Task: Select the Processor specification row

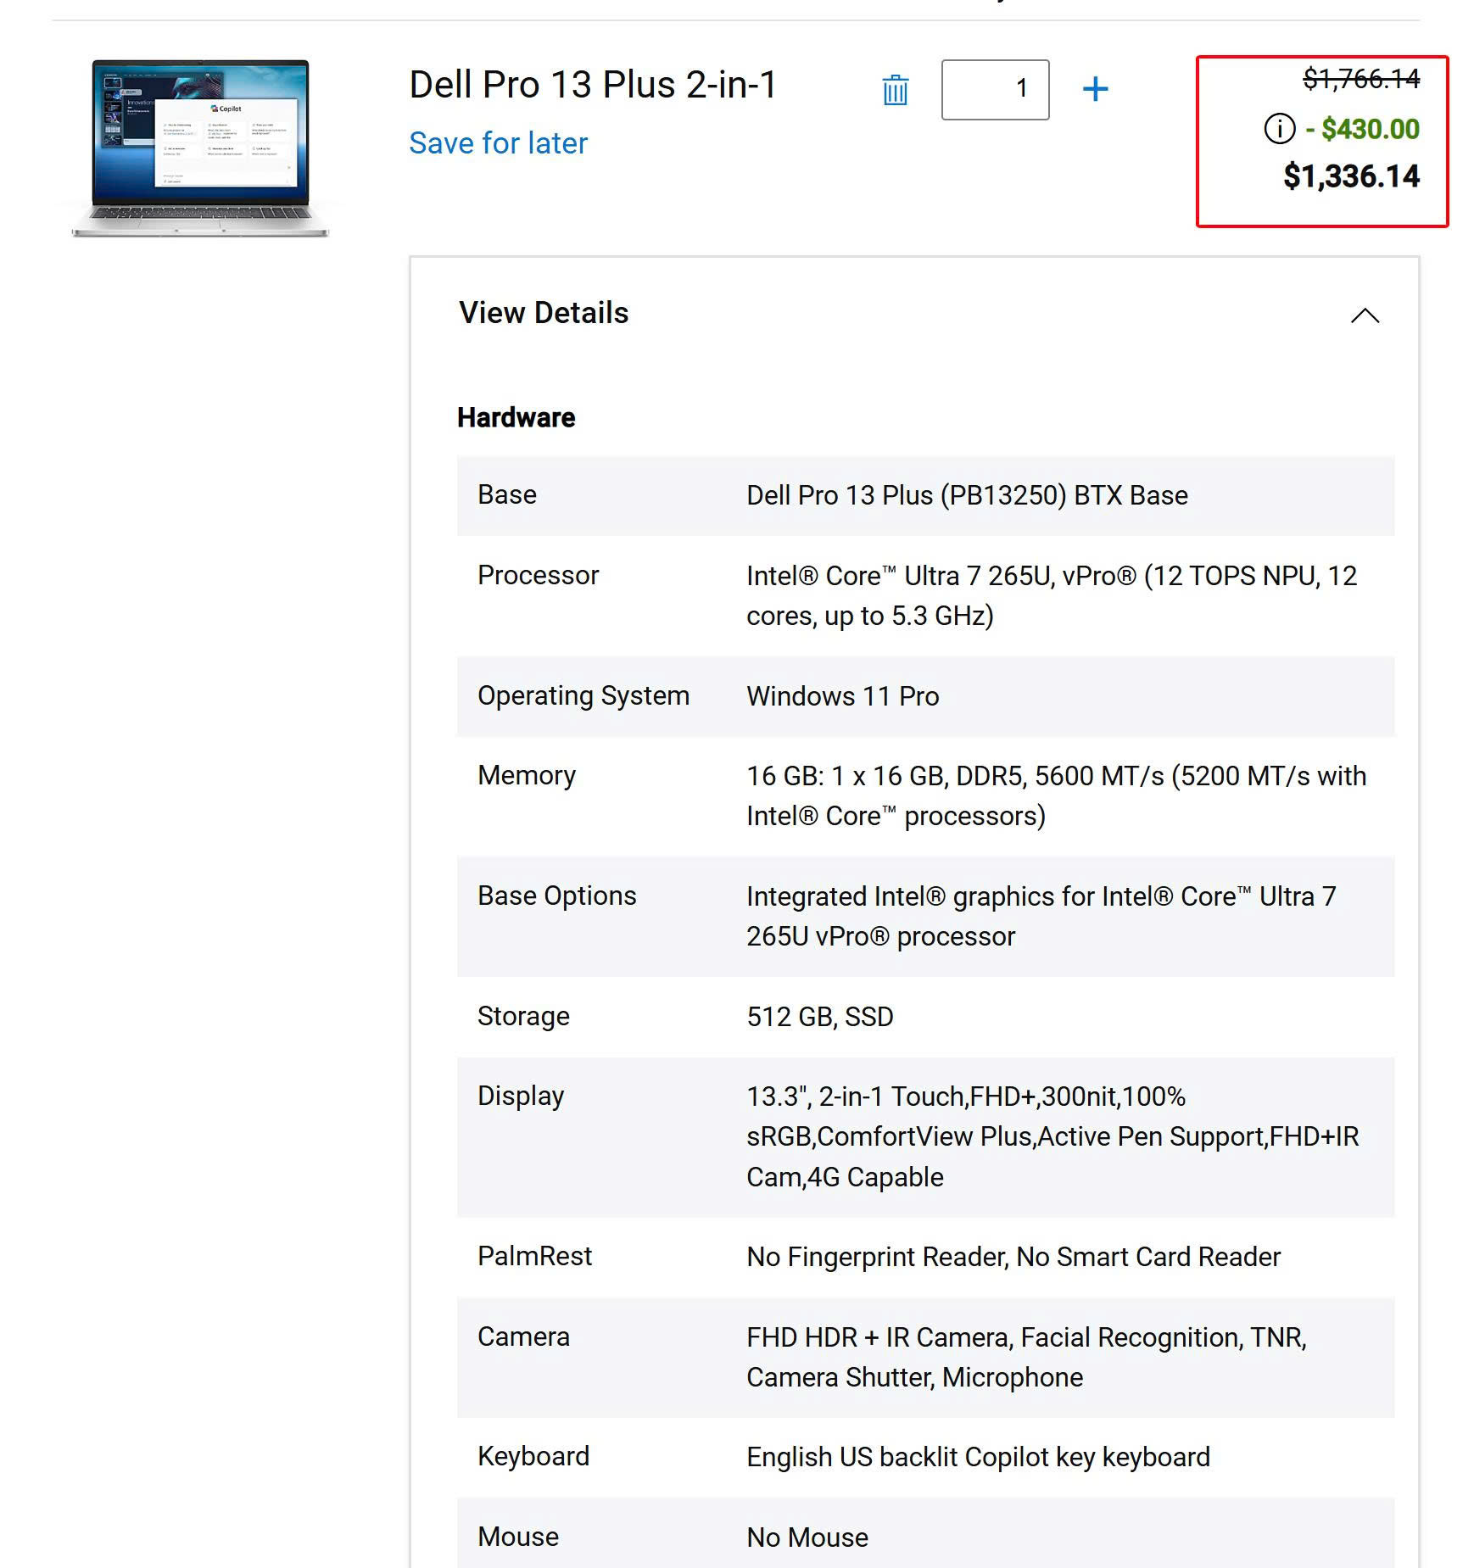Action: tap(924, 595)
